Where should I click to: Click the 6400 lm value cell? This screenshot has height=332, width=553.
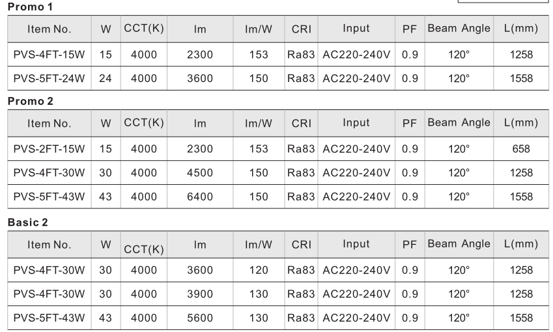(200, 197)
